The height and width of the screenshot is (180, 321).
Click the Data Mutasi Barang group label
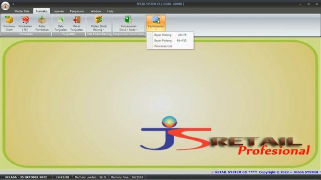pyautogui.click(x=99, y=34)
